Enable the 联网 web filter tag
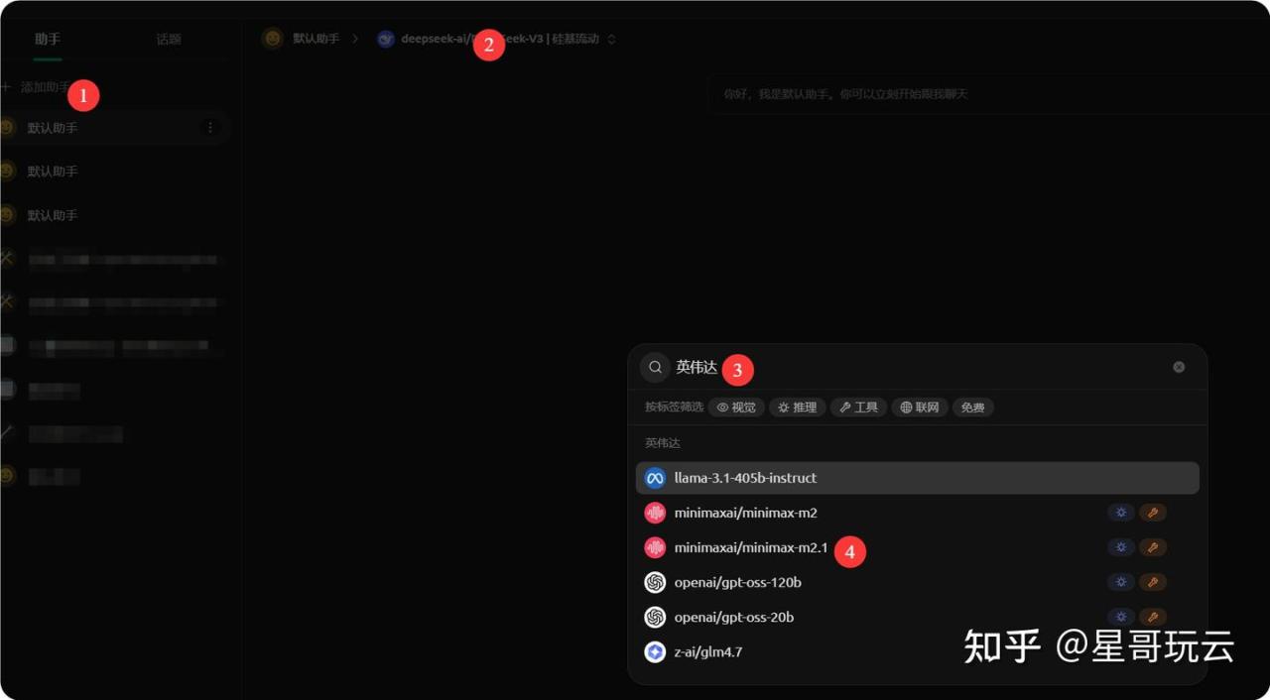1270x700 pixels. click(x=919, y=408)
